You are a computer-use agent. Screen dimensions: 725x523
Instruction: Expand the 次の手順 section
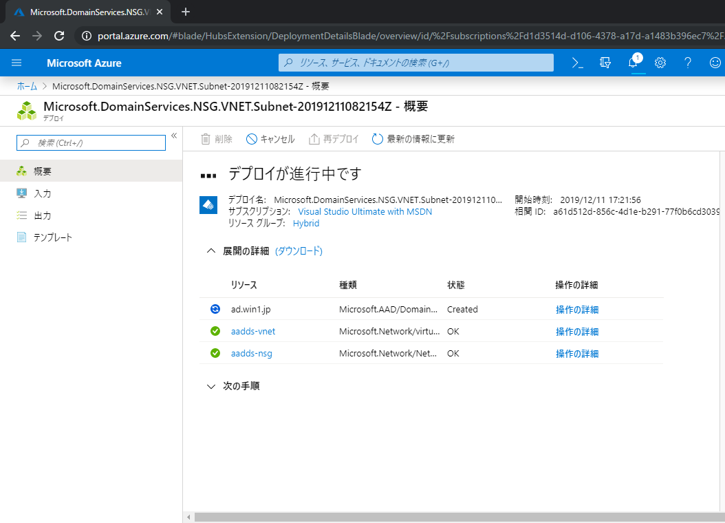click(211, 386)
